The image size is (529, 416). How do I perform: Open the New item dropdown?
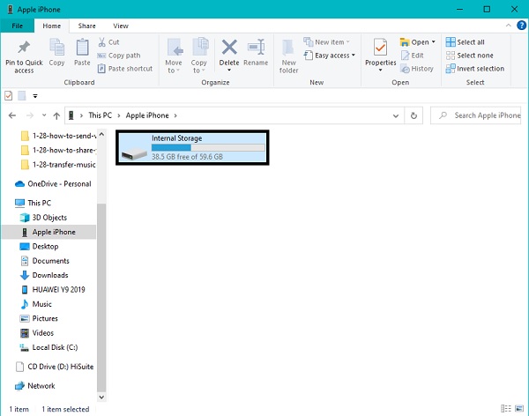tap(326, 42)
